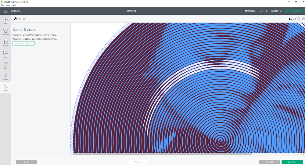Open the Templates panel

point(5,32)
